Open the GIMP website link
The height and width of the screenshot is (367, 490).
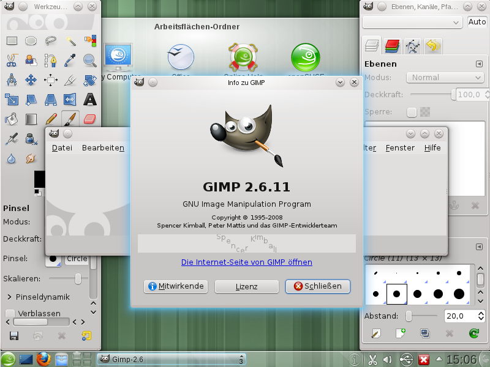247,262
